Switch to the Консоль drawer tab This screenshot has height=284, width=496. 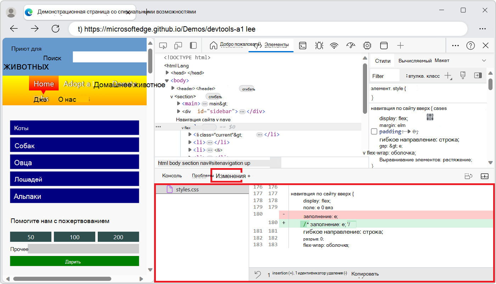coord(172,176)
